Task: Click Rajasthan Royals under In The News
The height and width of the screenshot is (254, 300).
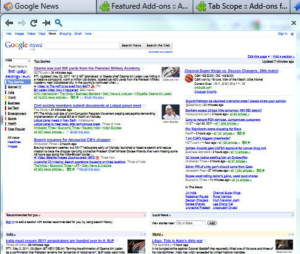Action: coord(197,196)
